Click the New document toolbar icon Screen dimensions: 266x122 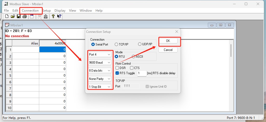pos(7,16)
